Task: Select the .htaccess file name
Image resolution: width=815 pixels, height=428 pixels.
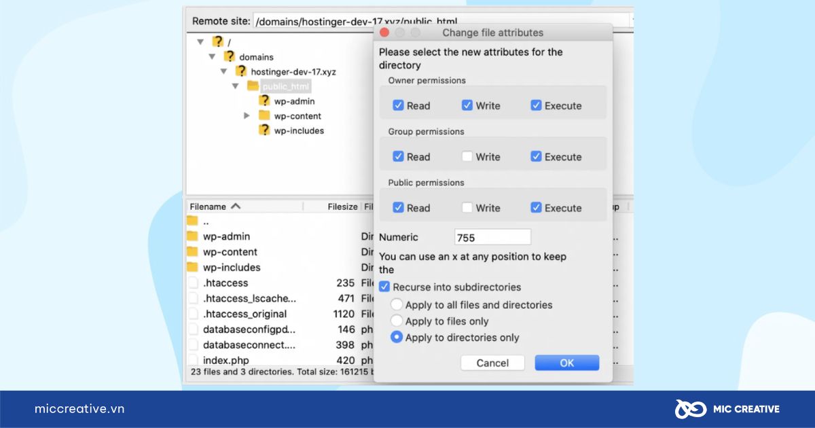Action: [225, 283]
